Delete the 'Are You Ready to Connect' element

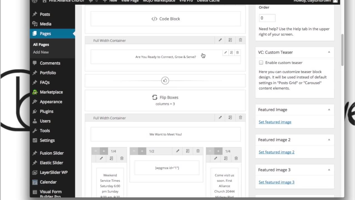(238, 52)
